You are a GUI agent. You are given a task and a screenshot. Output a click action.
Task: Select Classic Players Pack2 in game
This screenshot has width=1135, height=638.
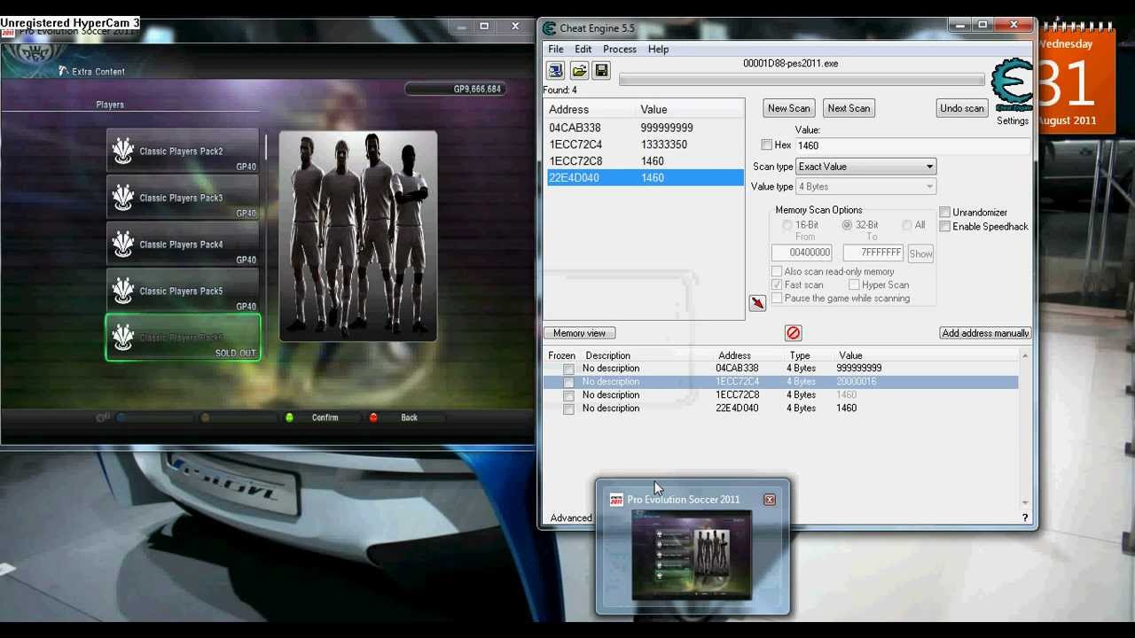click(x=183, y=152)
